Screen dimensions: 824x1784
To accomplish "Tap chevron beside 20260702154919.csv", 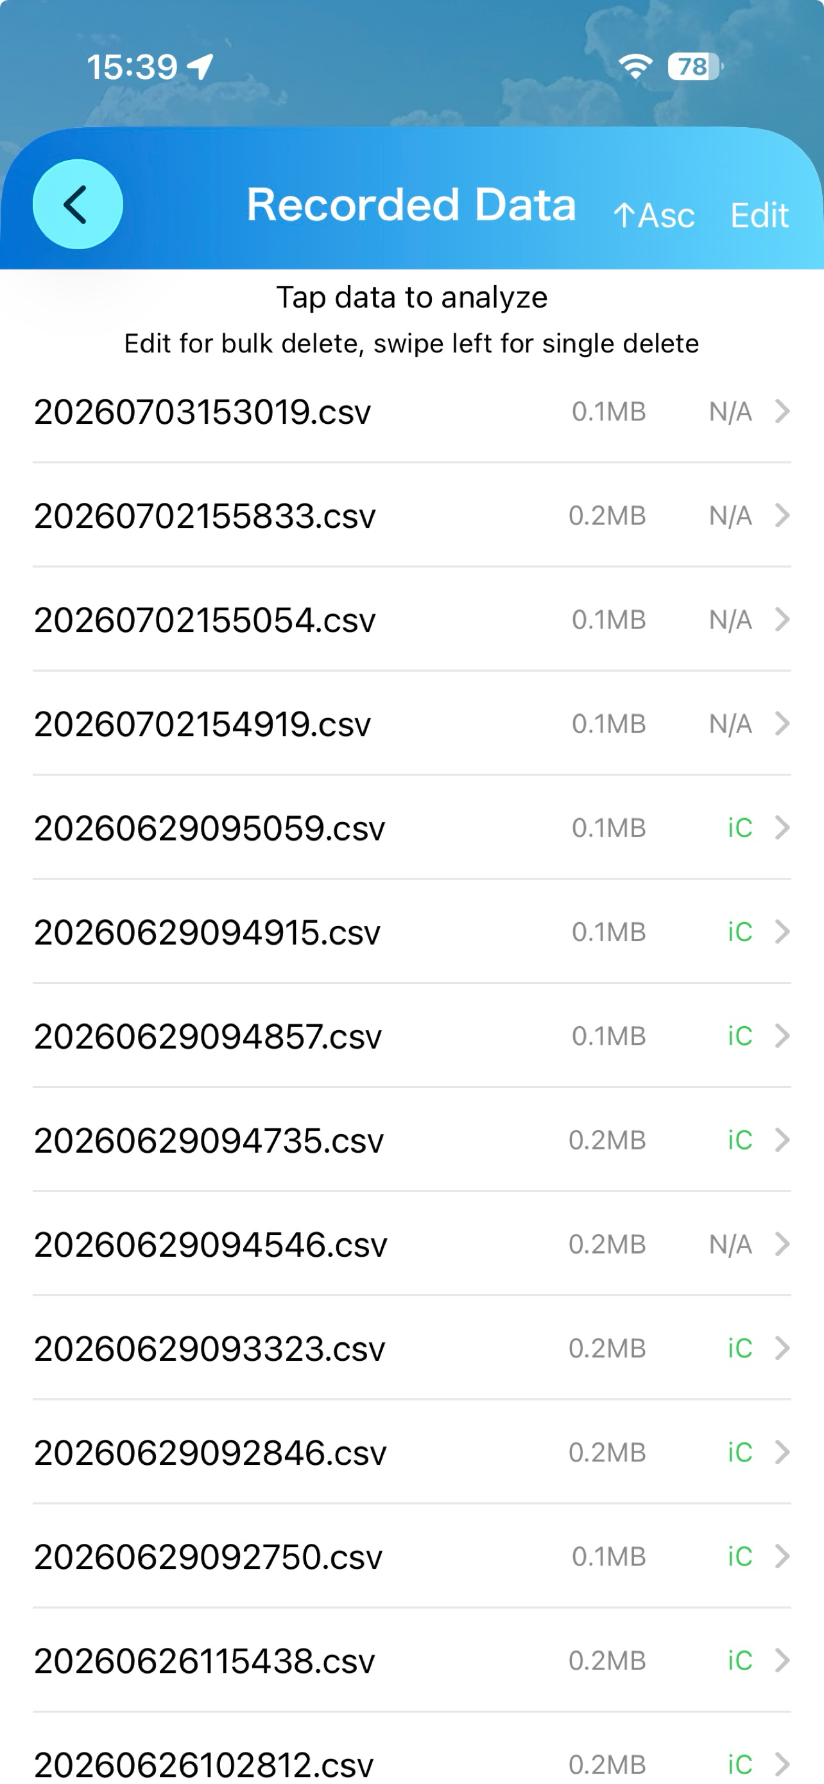I will [782, 724].
